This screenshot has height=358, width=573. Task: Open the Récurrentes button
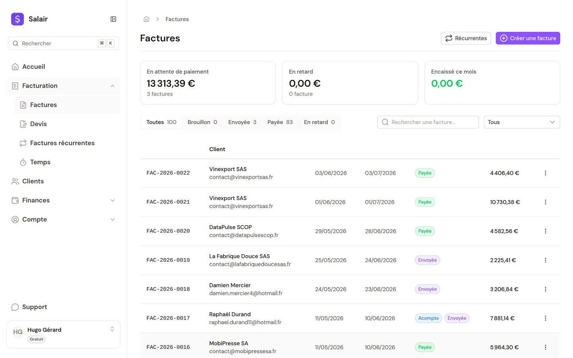click(466, 38)
